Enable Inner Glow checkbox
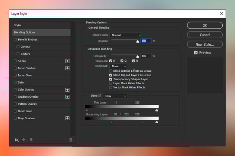Image resolution: width=235 pixels, height=156 pixels. [x=15, y=75]
